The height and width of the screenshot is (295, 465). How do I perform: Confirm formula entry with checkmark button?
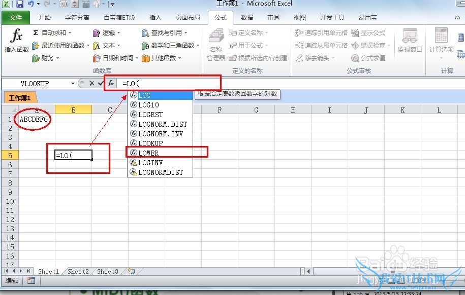[101, 84]
